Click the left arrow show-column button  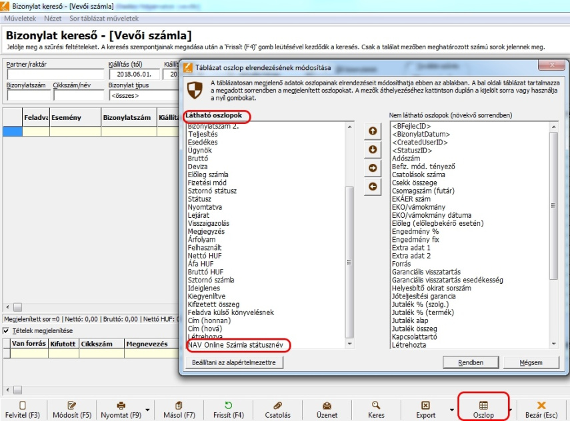pyautogui.click(x=372, y=187)
